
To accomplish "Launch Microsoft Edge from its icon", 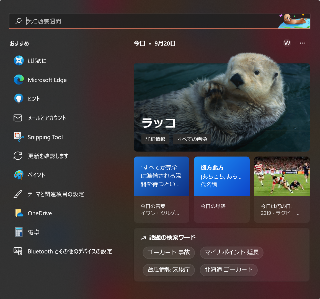I will point(19,80).
